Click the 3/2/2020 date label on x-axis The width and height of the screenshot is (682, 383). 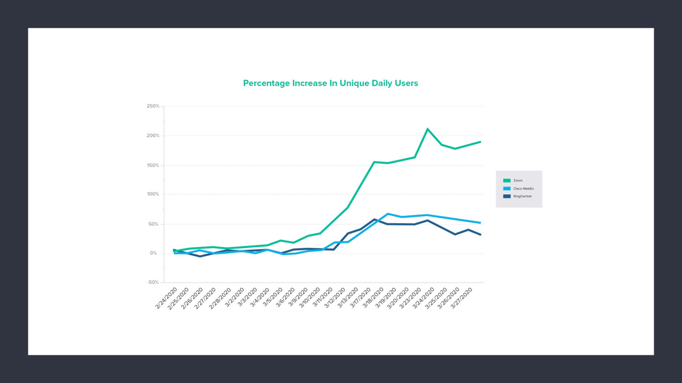234,298
